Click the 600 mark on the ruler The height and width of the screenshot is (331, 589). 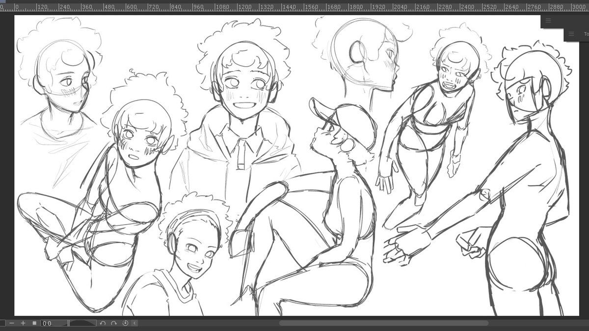(131, 7)
